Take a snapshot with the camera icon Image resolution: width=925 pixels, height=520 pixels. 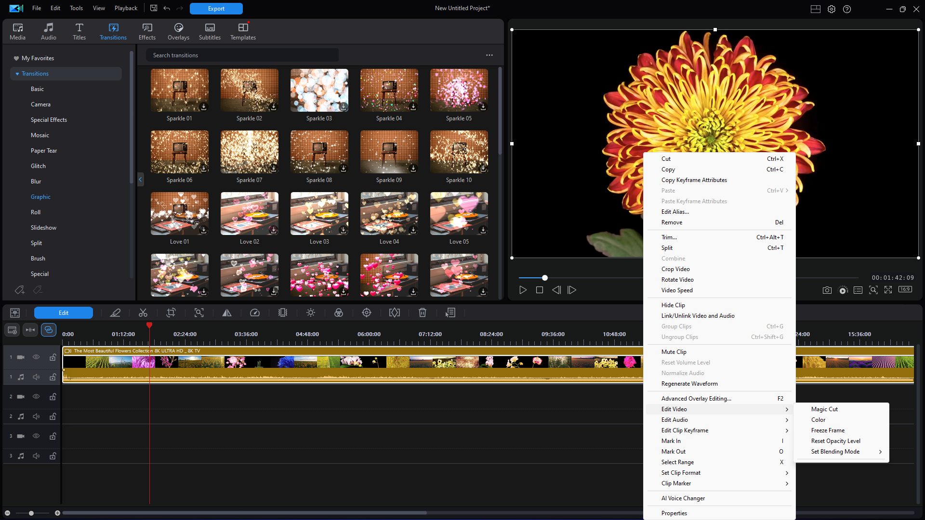tap(827, 290)
